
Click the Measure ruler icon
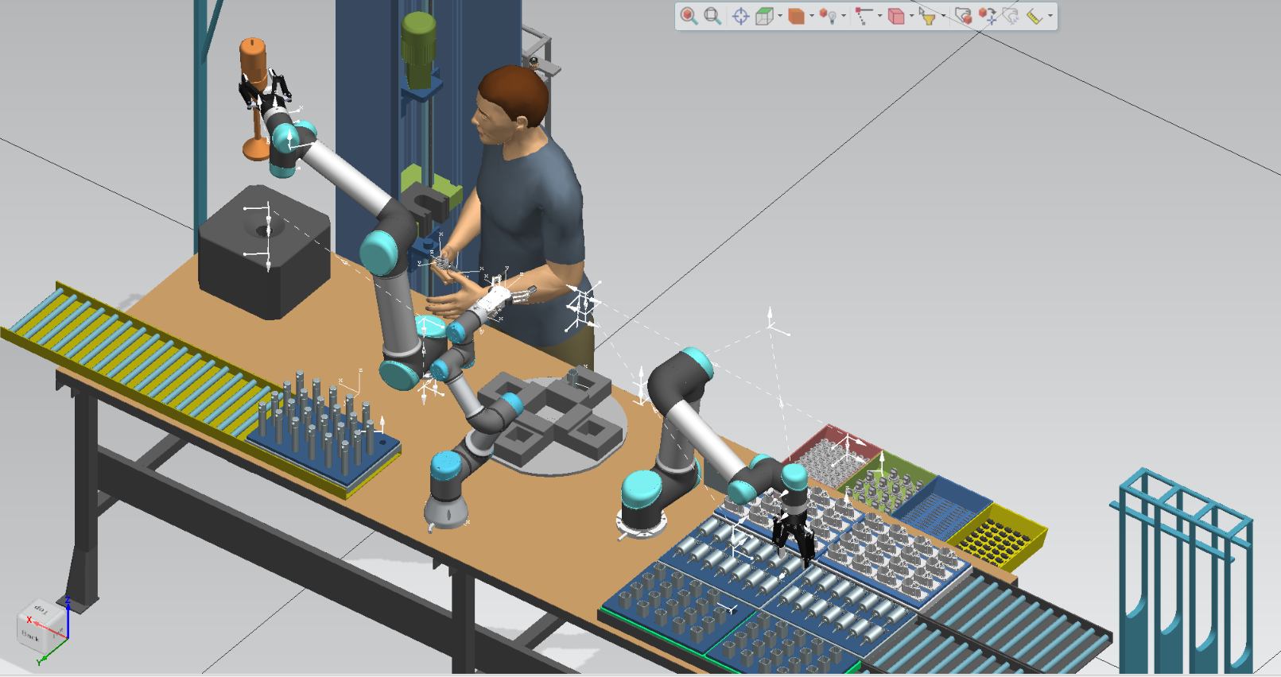click(1035, 16)
